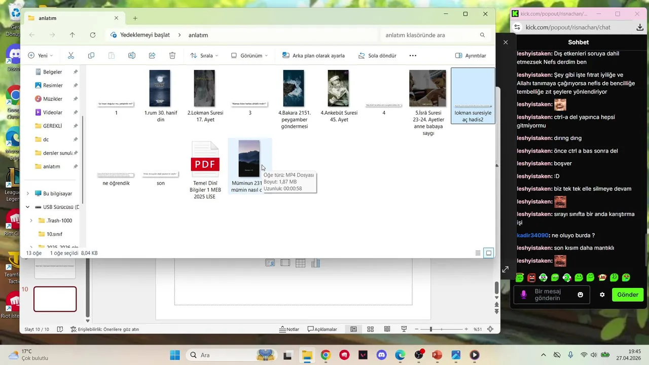Expand the .Trash-1000 folder node
This screenshot has width=649, height=365.
pos(31,221)
